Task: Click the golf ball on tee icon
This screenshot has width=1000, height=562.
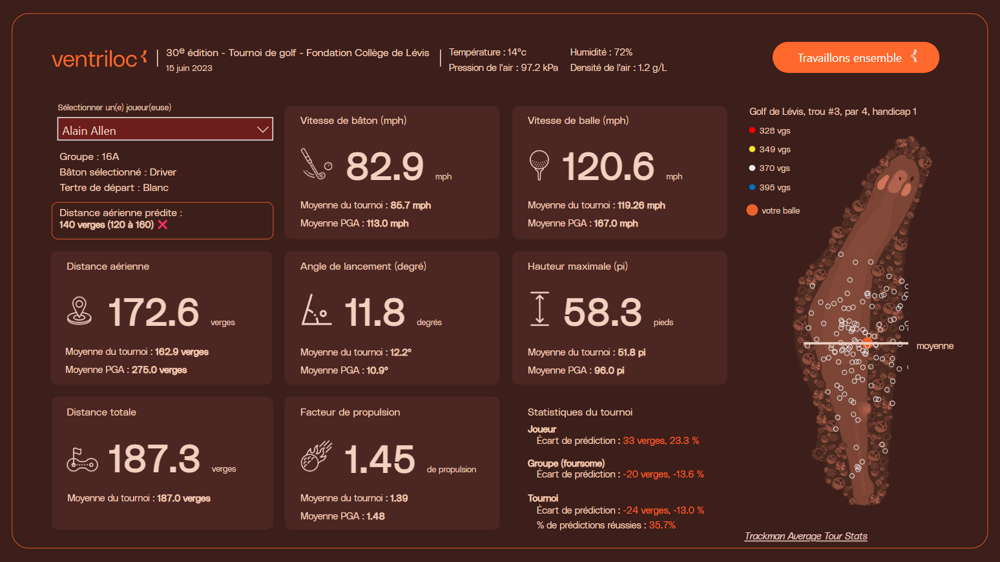Action: click(539, 165)
